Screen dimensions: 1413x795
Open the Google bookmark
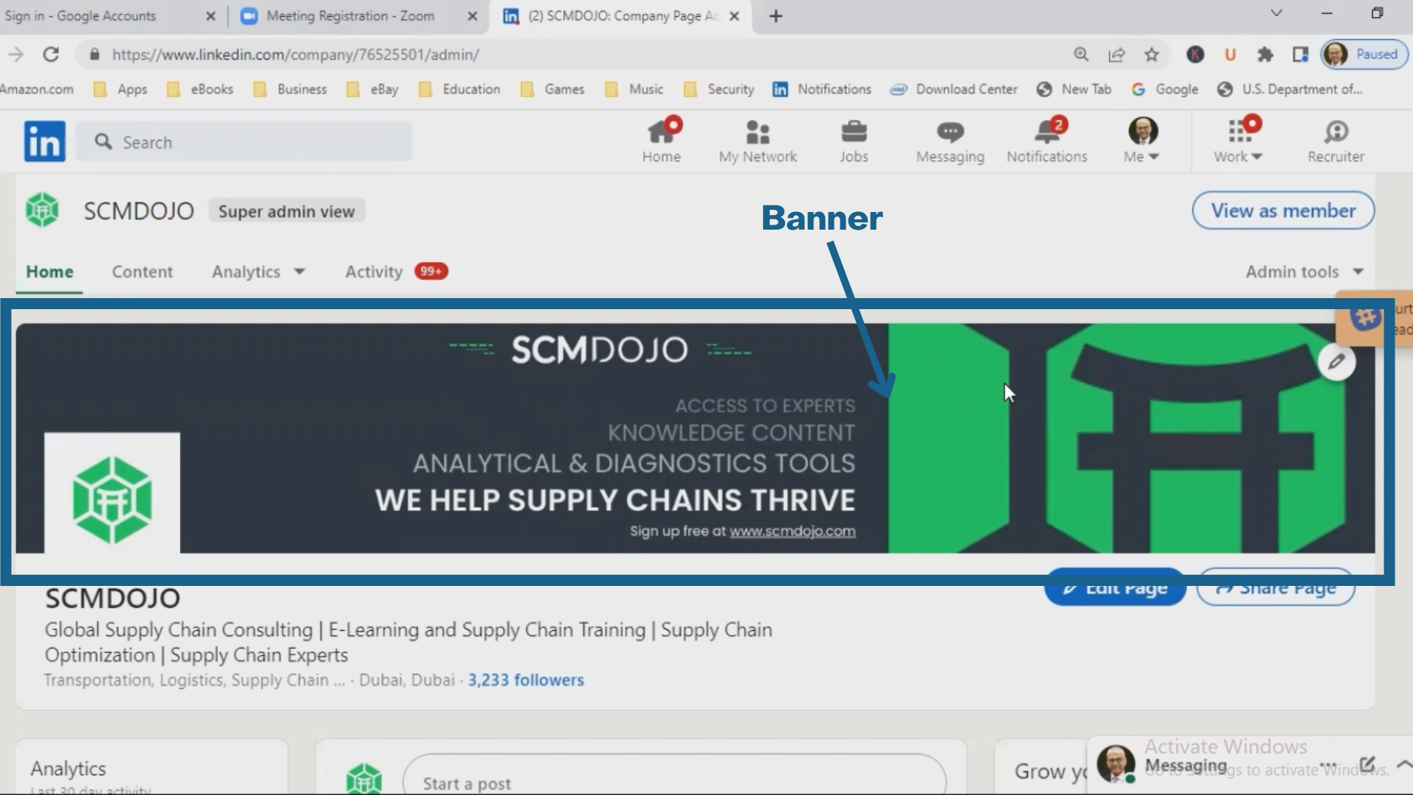coord(1165,89)
